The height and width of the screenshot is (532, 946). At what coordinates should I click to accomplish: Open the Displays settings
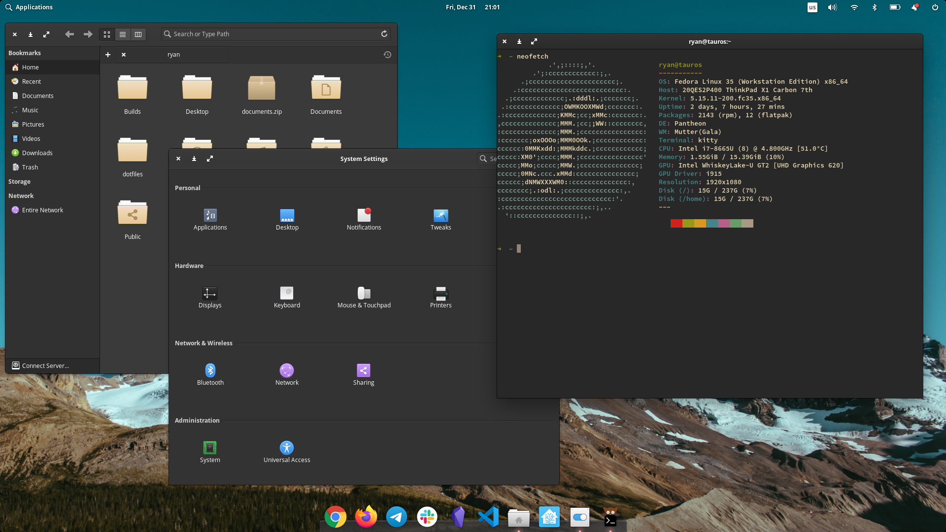coord(210,297)
